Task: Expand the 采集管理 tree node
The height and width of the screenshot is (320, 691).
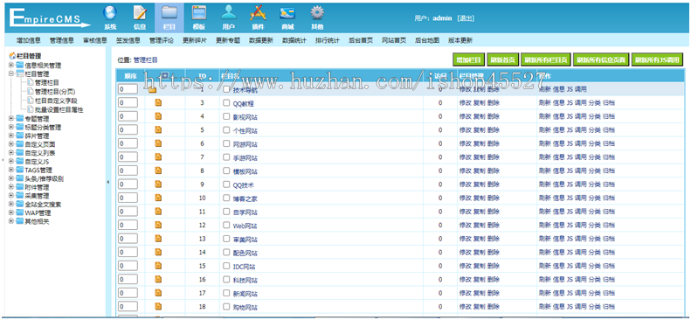Action: pos(11,196)
